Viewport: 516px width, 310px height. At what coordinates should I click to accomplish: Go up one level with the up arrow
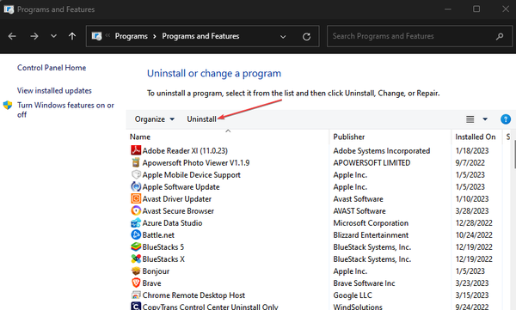pos(72,36)
